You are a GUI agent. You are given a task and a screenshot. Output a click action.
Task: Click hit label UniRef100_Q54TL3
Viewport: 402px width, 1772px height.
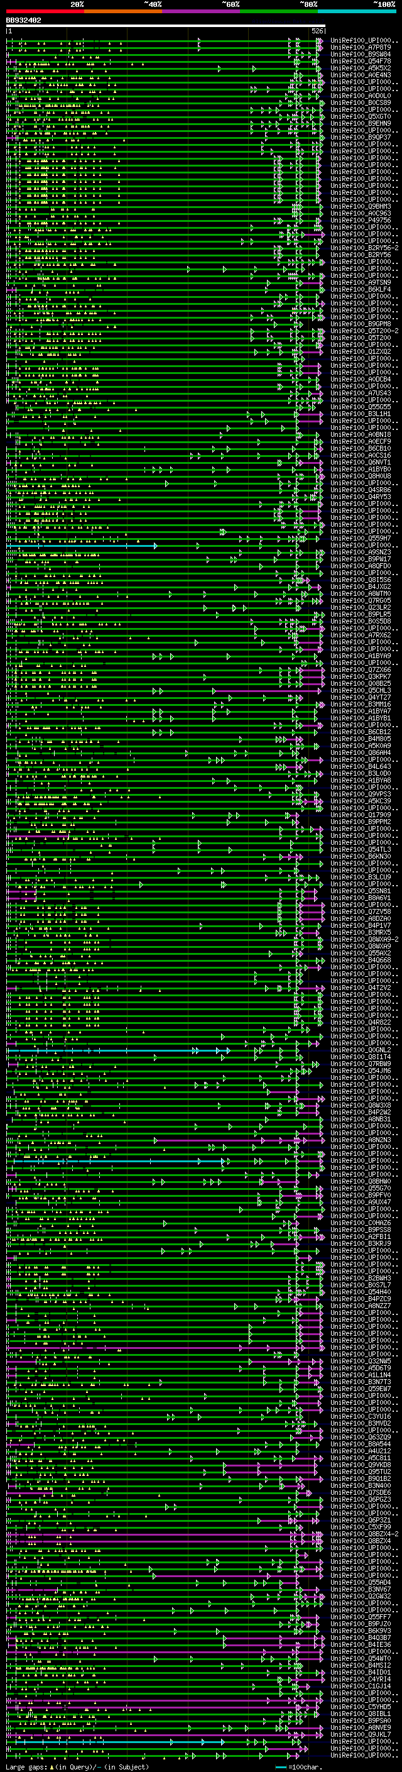[x=361, y=850]
